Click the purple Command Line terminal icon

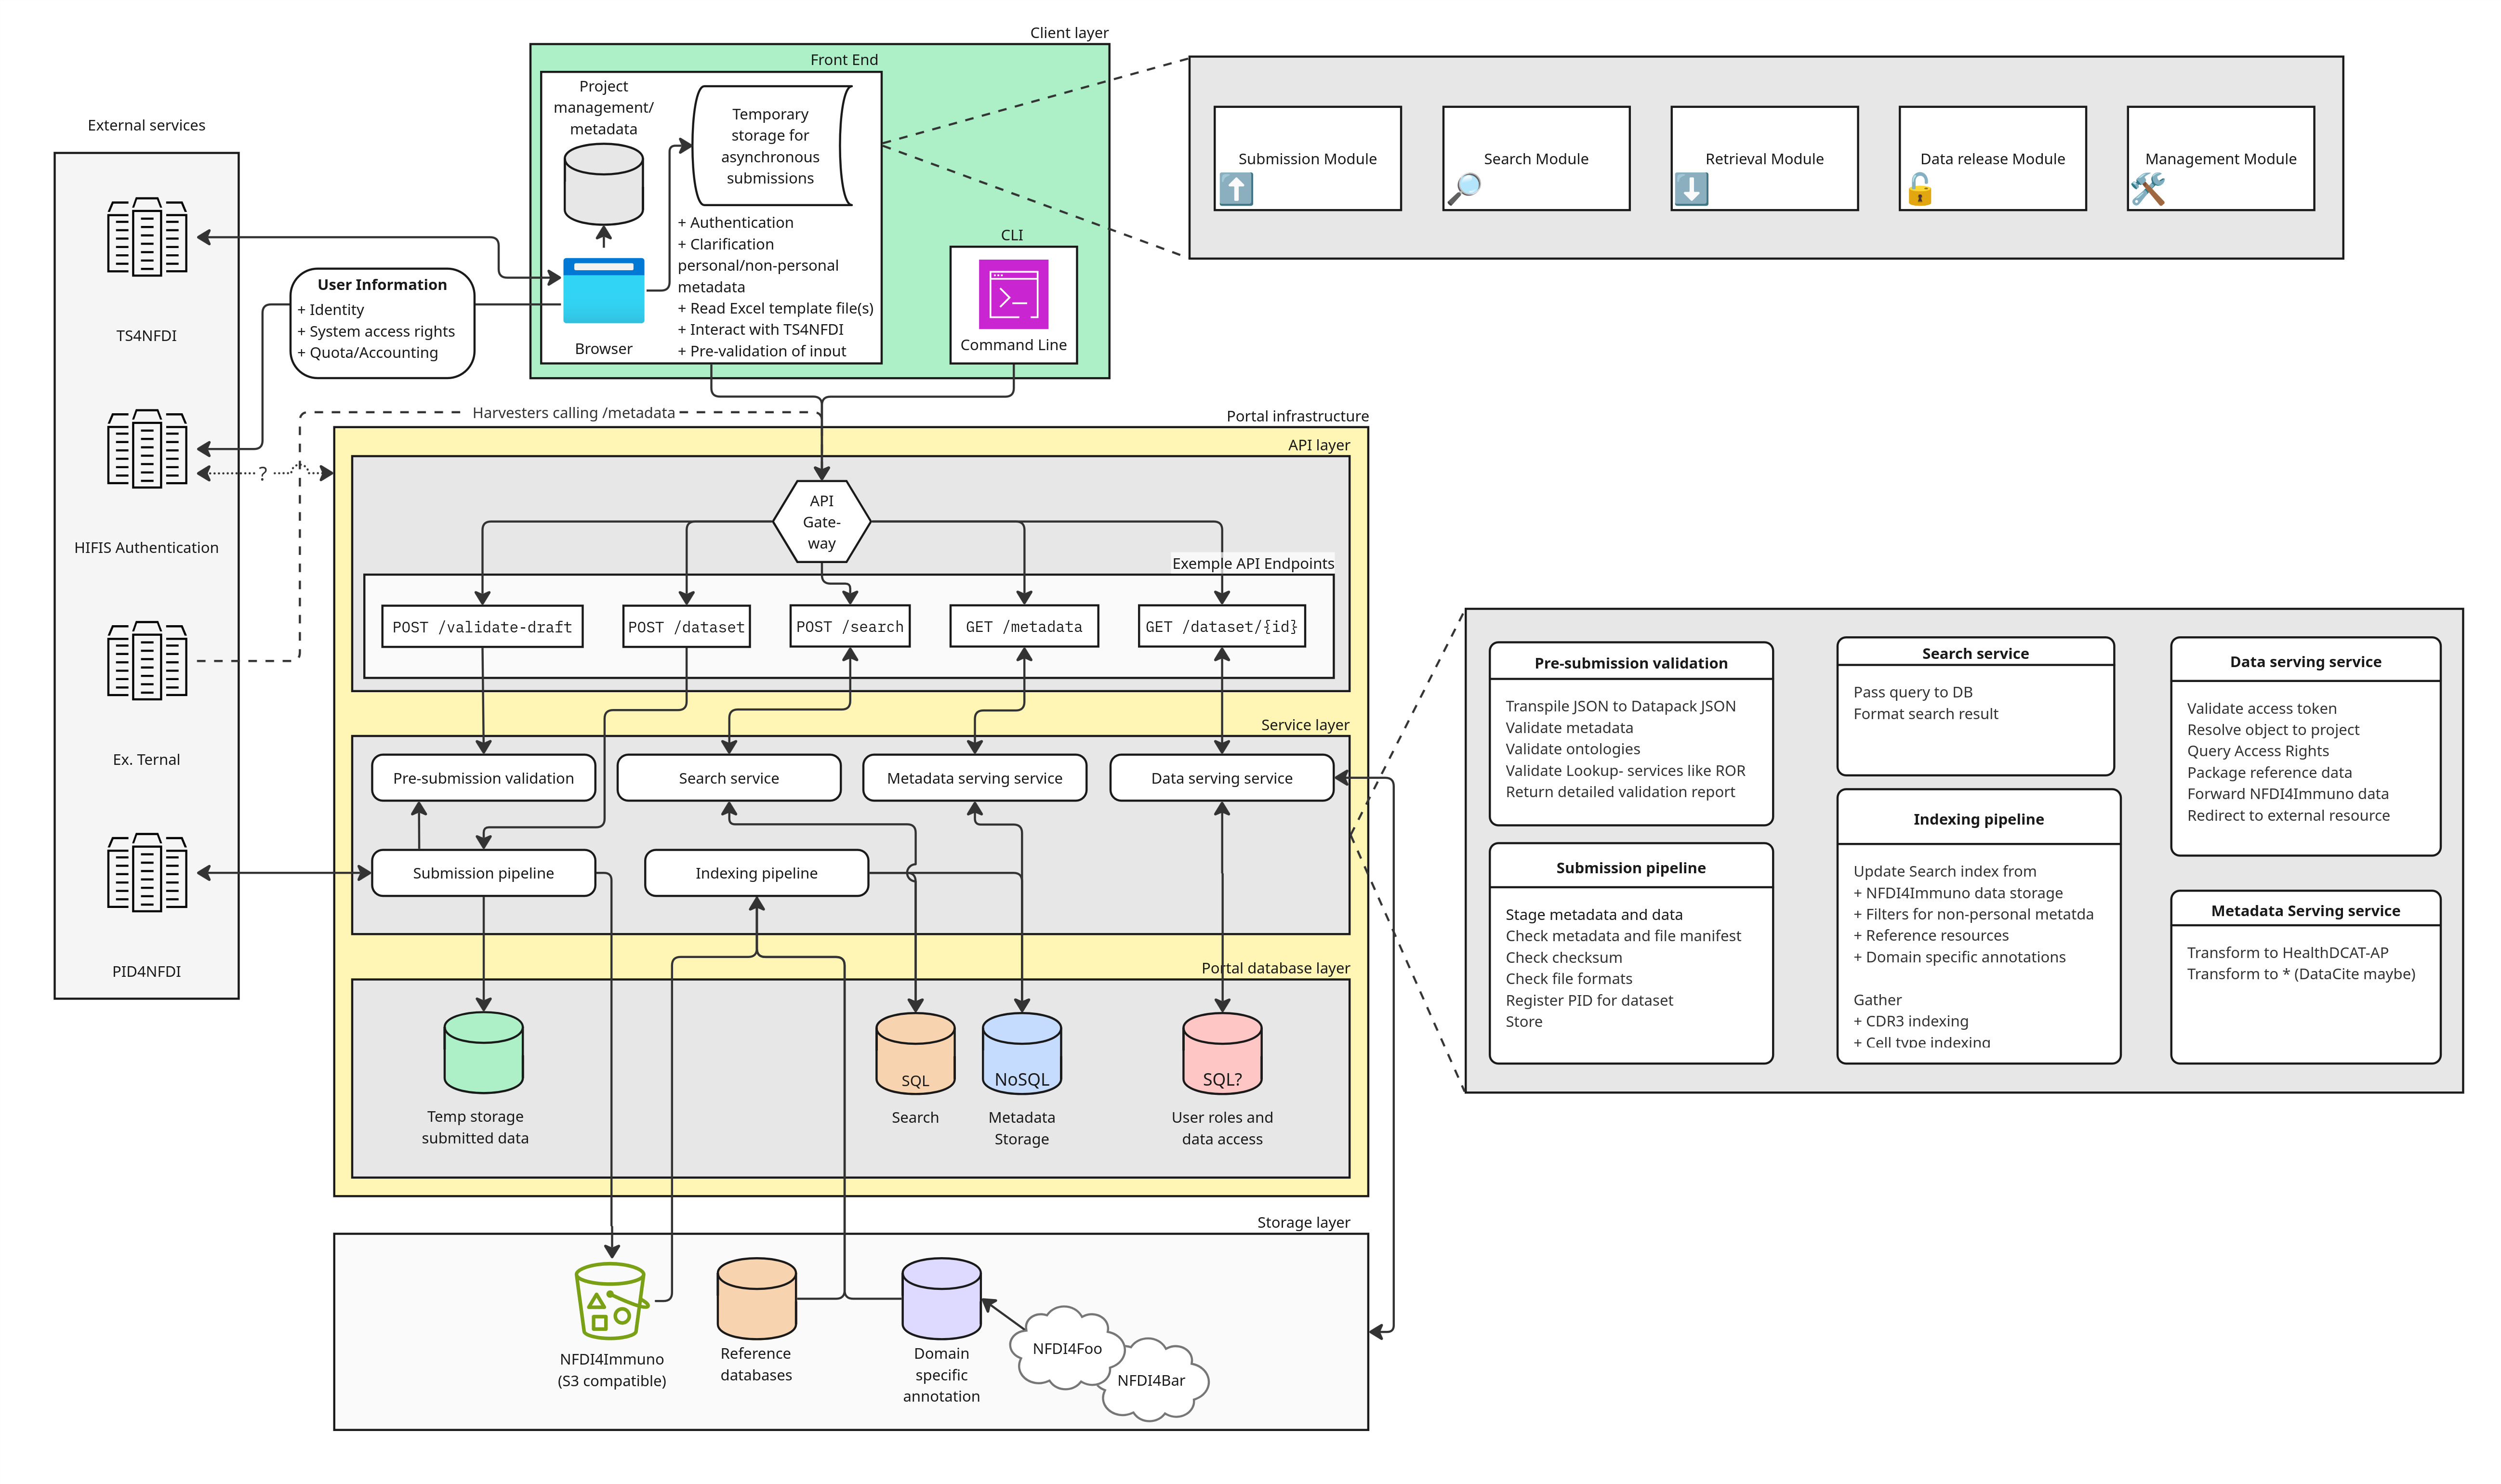tap(1013, 294)
